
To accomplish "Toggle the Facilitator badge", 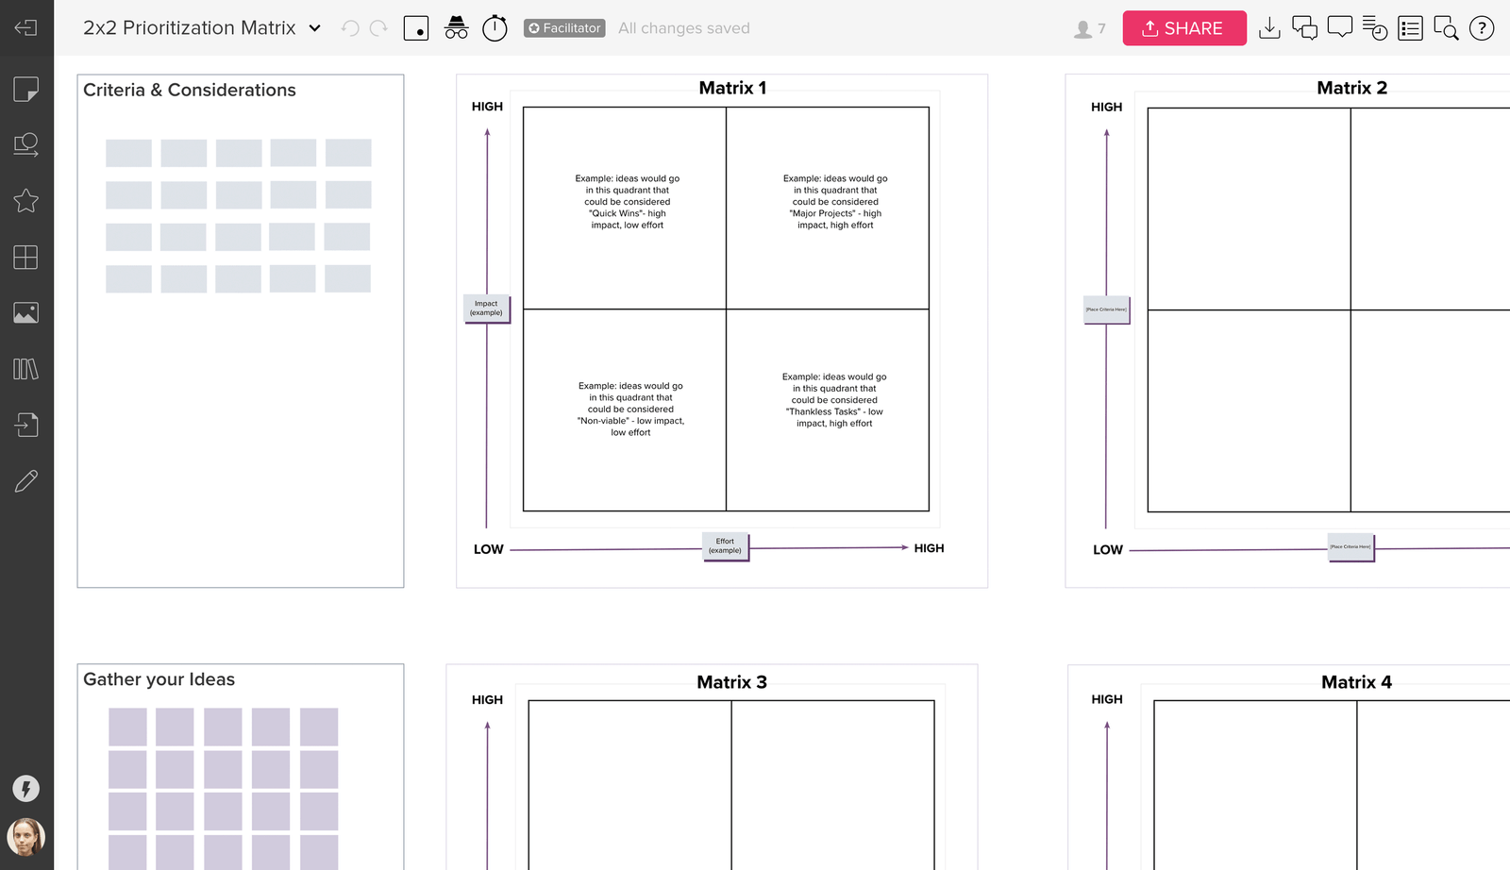I will coord(563,27).
